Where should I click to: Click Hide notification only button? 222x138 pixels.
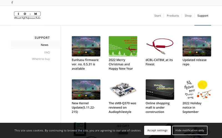(190, 130)
